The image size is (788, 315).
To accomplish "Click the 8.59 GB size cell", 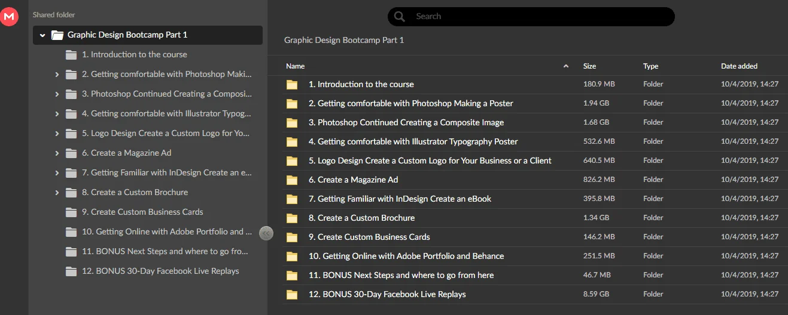I will pos(596,294).
